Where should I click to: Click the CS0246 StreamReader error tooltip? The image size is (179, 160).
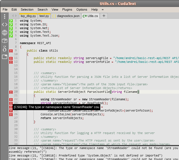click(x=56, y=107)
